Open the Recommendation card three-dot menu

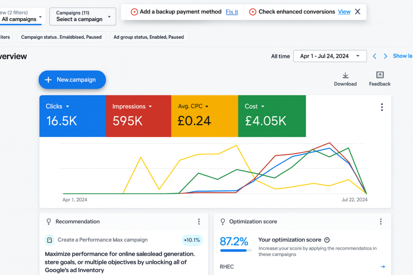[x=199, y=221]
